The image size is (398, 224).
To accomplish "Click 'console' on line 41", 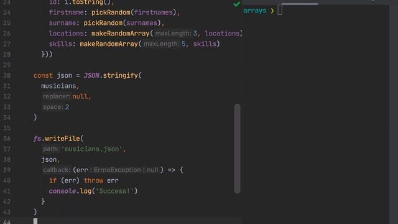I will coord(62,191).
